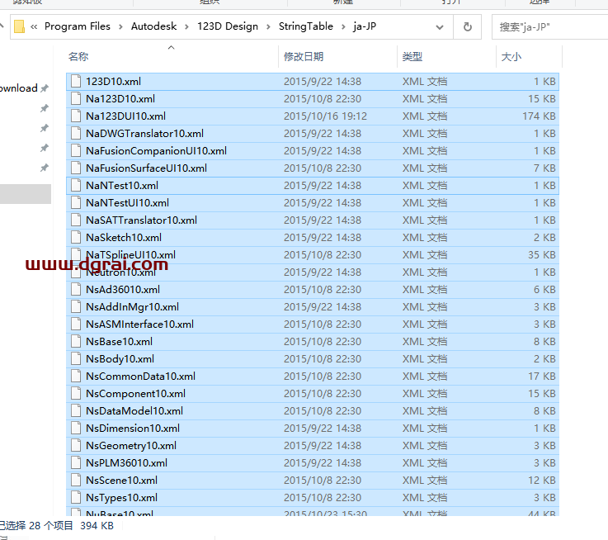Screen dimensions: 608x540
Task: Select the Na123D10.xml file icon
Action: coord(76,99)
